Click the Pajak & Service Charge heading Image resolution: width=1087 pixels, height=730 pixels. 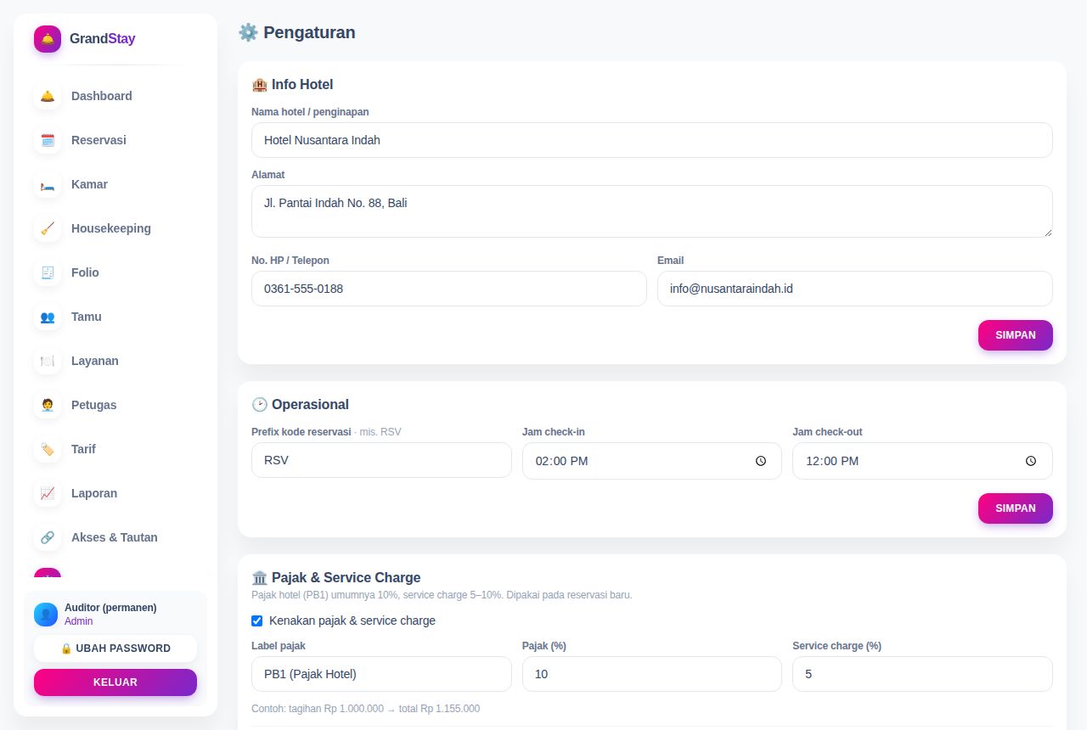tap(335, 578)
